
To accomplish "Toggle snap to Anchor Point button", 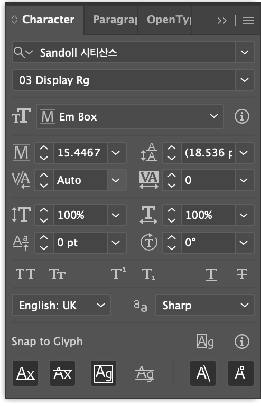I will pyautogui.click(x=241, y=373).
